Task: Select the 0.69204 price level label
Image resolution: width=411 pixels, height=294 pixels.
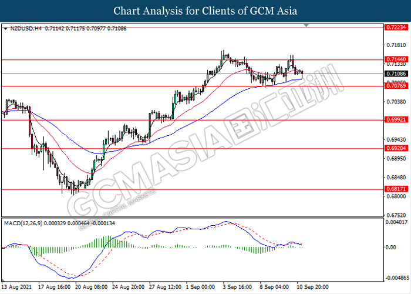Action: point(396,148)
